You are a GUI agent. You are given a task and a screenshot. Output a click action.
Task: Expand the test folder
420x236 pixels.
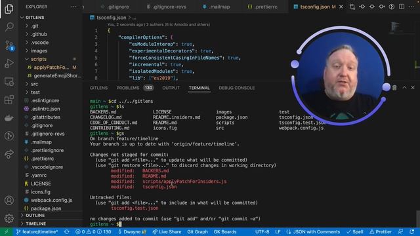point(35,92)
